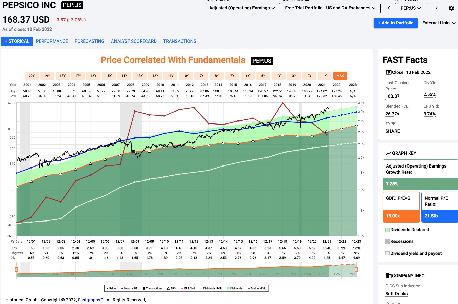The width and height of the screenshot is (458, 304).
Task: Click the 4.69 dividend value for 12/23
Action: click(356, 258)
